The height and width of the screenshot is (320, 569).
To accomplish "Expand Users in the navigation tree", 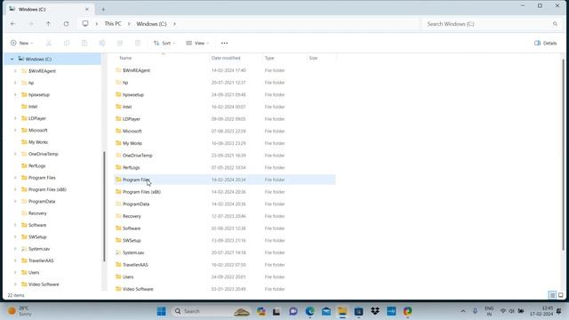I will 15,273.
